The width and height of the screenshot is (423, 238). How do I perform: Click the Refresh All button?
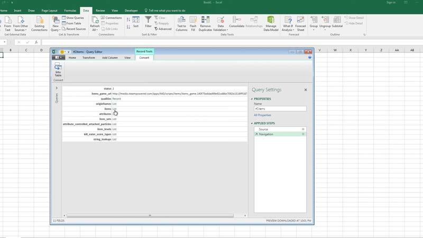click(95, 24)
